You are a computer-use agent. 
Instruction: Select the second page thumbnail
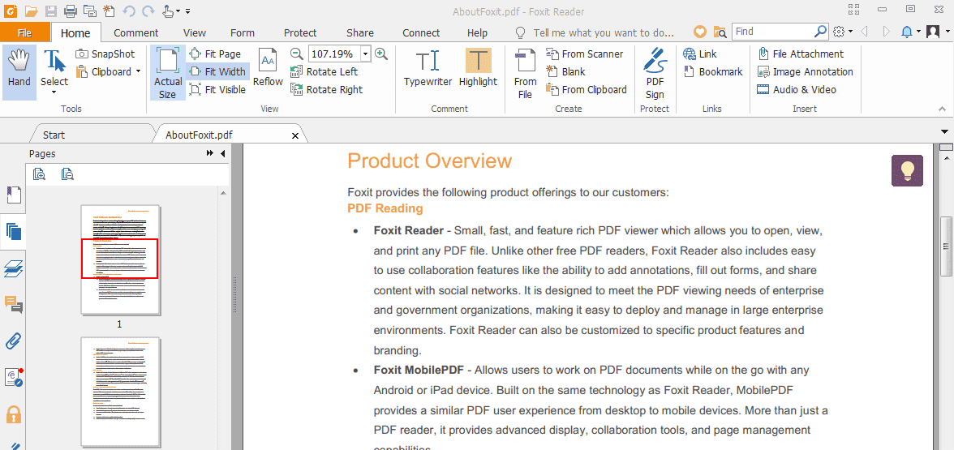[x=120, y=392]
